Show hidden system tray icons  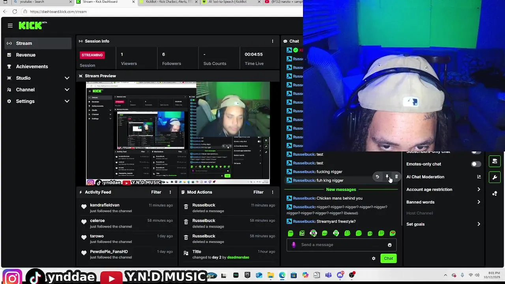tap(445, 275)
